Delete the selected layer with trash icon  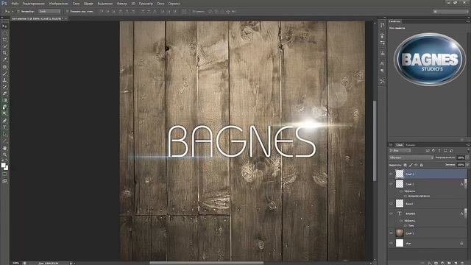463,263
